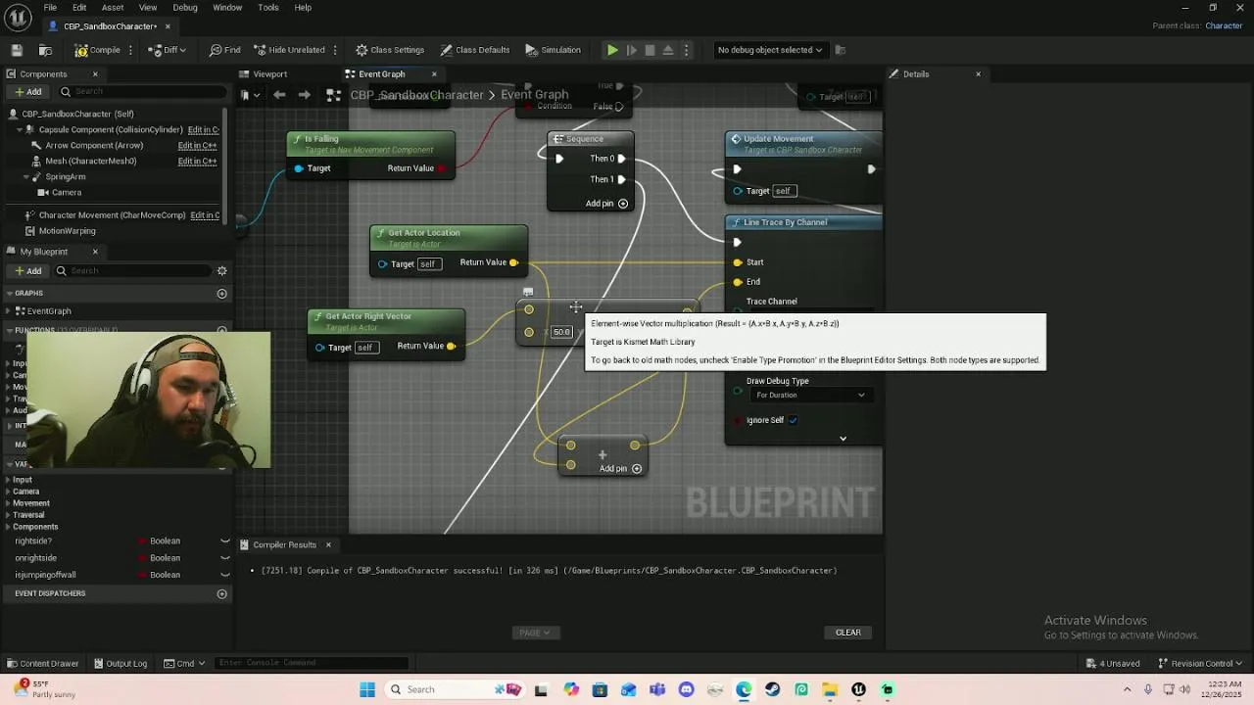The height and width of the screenshot is (705, 1254).
Task: Click the Eject button in the toolbar
Action: [668, 50]
